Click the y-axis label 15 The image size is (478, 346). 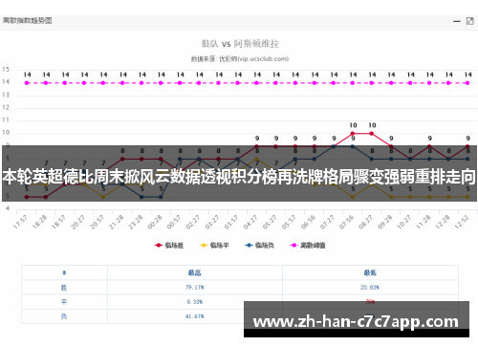point(6,69)
